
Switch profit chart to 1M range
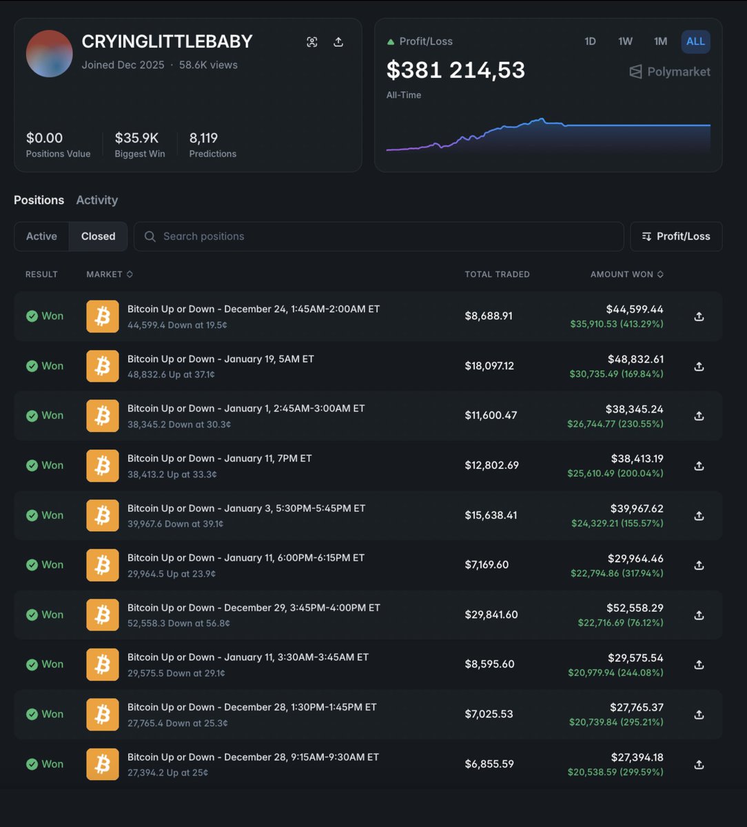[x=660, y=41]
